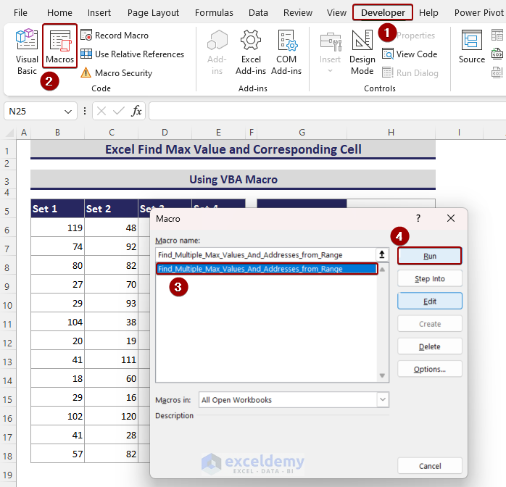The width and height of the screenshot is (506, 487).
Task: Click the Run button in Macro dialog
Action: [x=429, y=256]
